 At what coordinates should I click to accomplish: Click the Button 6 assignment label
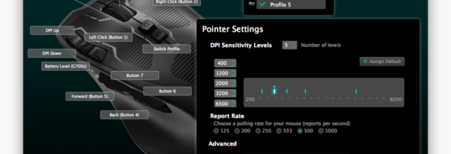coord(167,91)
